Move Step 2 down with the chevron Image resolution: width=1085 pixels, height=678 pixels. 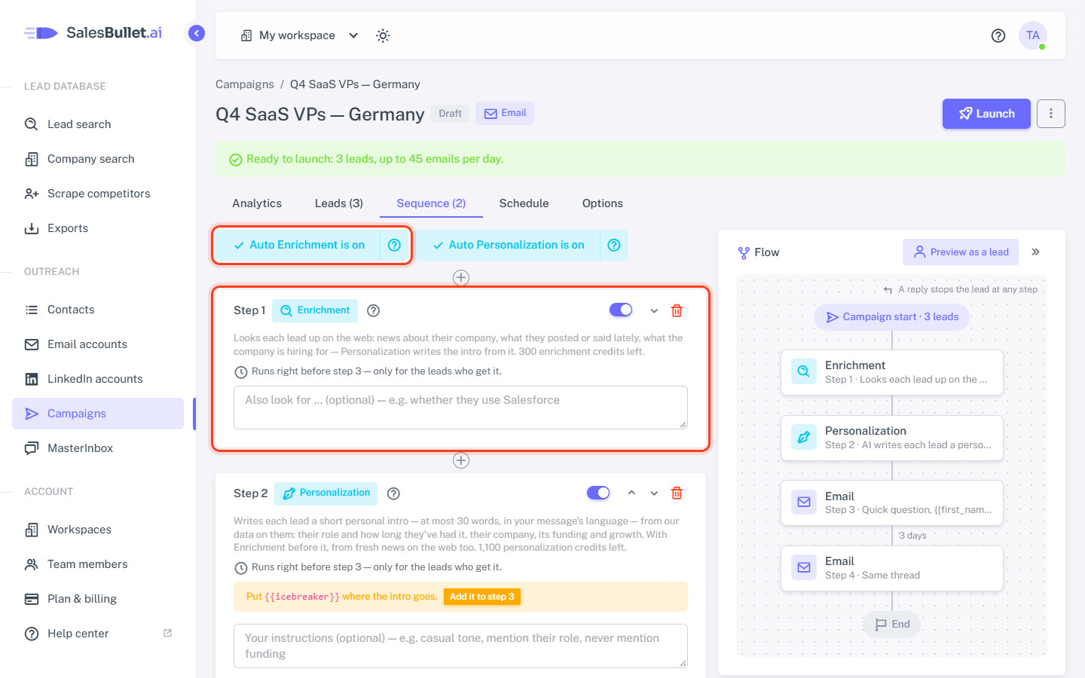654,493
